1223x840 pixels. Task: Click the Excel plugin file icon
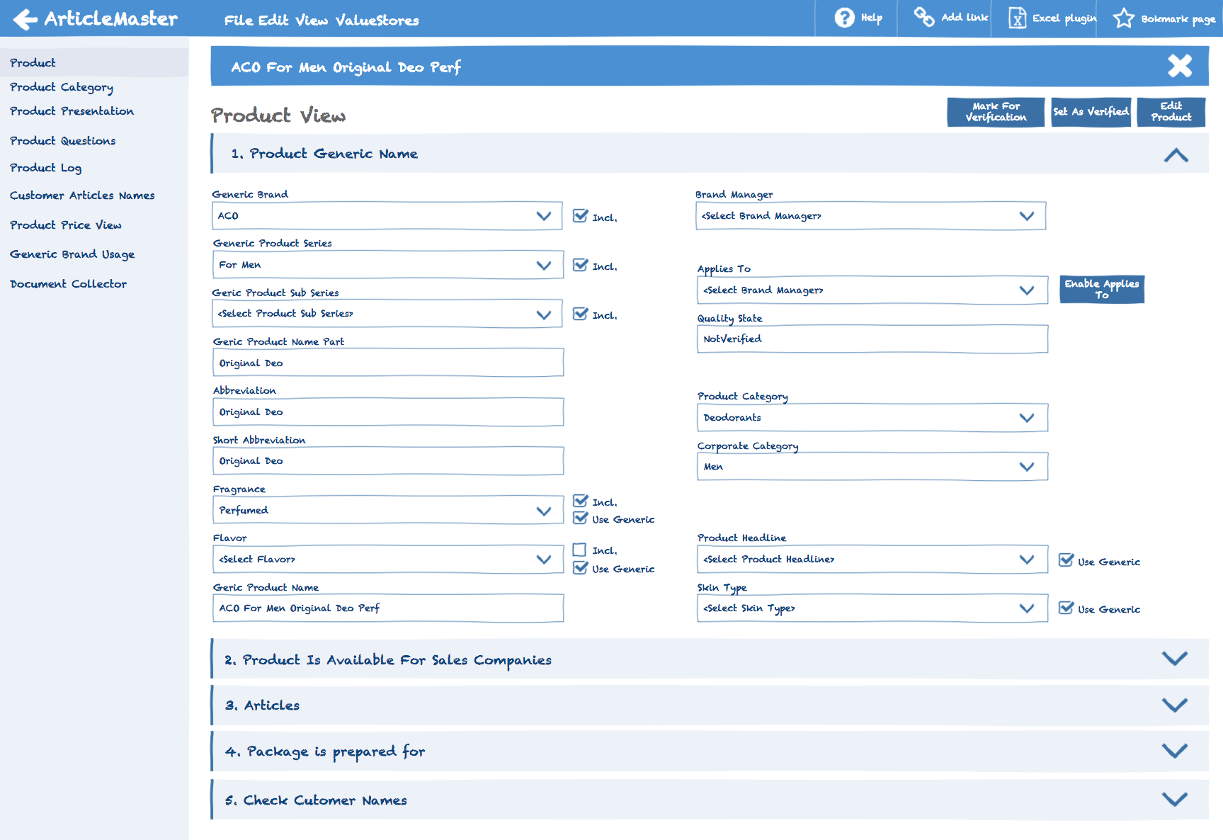(1017, 18)
